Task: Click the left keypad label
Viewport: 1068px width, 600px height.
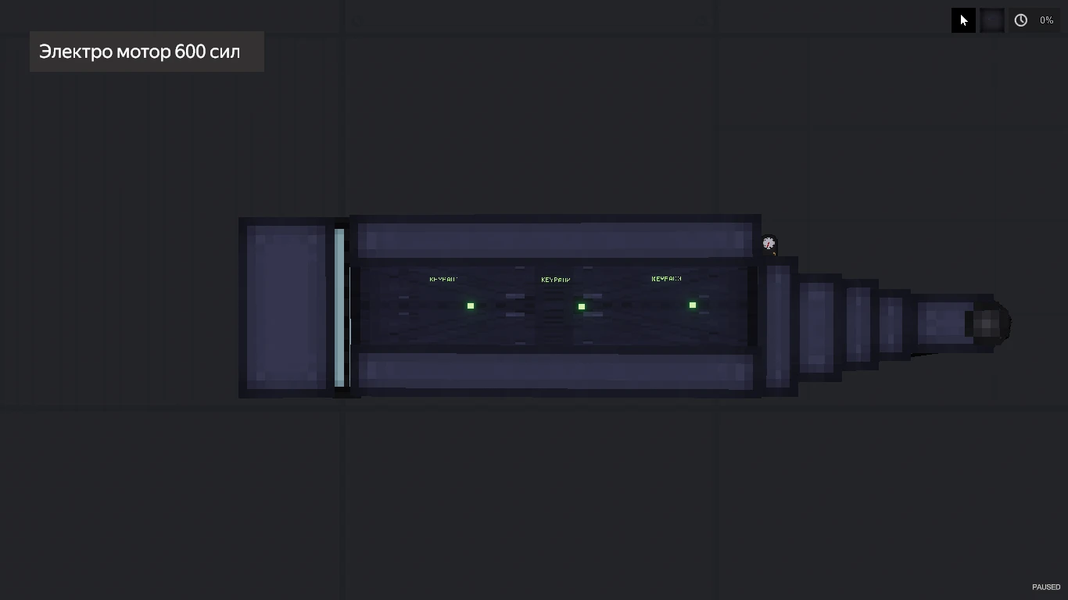Action: 443,279
